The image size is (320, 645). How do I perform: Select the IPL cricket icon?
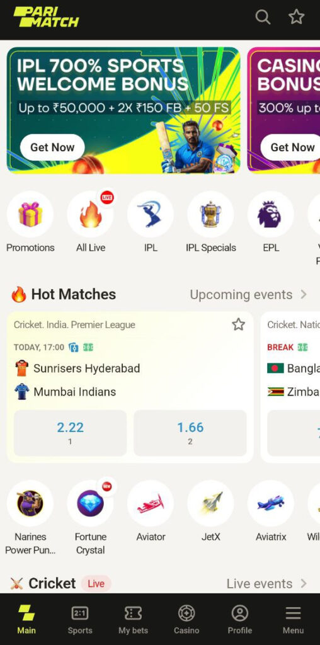pyautogui.click(x=151, y=214)
